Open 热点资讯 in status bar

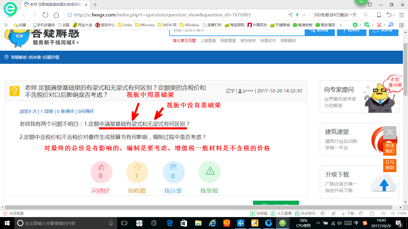click(305, 213)
